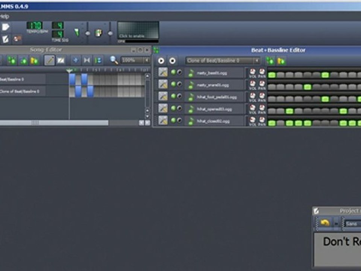Click the magnifier zoom icon
Screen dimensions: 361x271
pyautogui.click(x=114, y=60)
